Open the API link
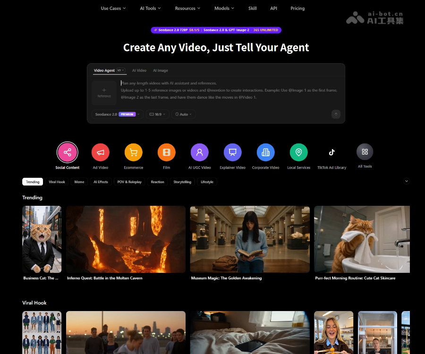 pyautogui.click(x=273, y=8)
